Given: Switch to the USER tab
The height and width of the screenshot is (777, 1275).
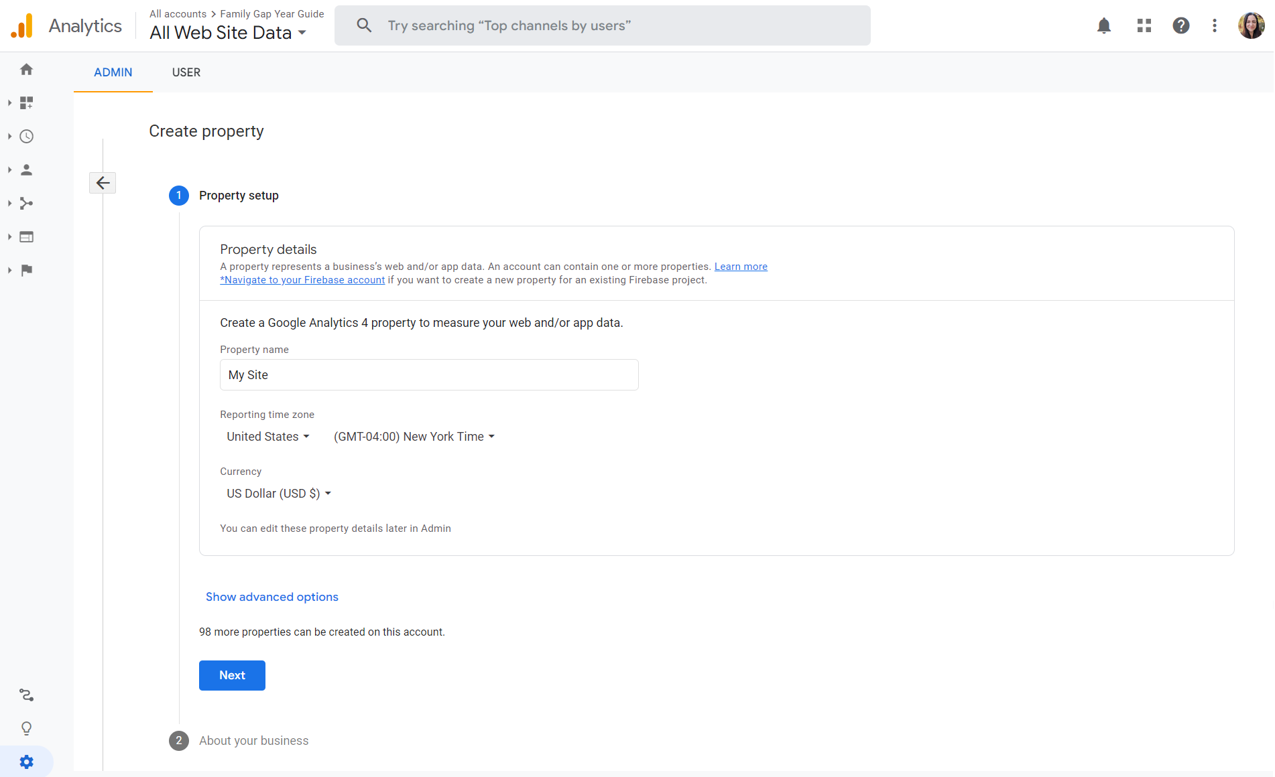Looking at the screenshot, I should 186,72.
